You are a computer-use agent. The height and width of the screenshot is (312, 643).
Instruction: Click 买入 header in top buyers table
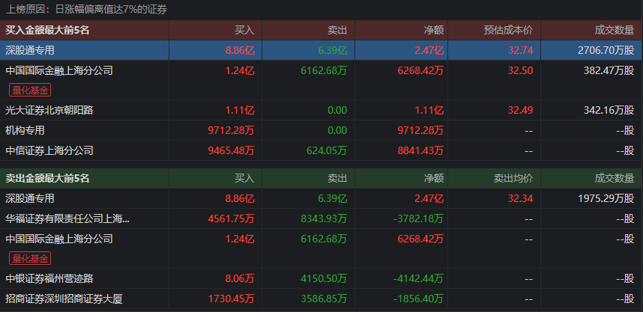244,30
